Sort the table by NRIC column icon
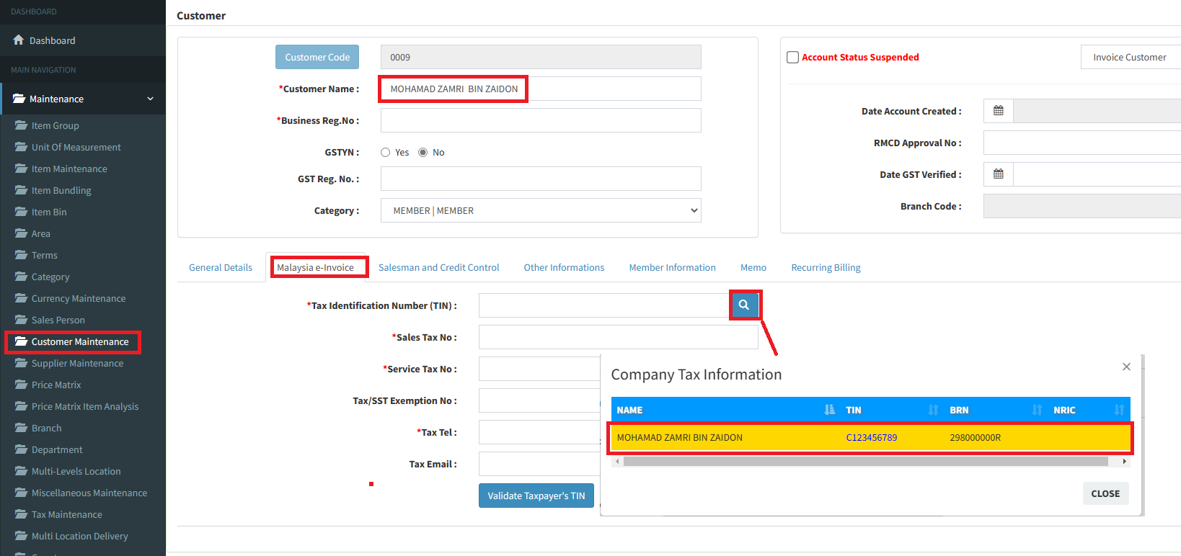The width and height of the screenshot is (1181, 556). [1119, 410]
